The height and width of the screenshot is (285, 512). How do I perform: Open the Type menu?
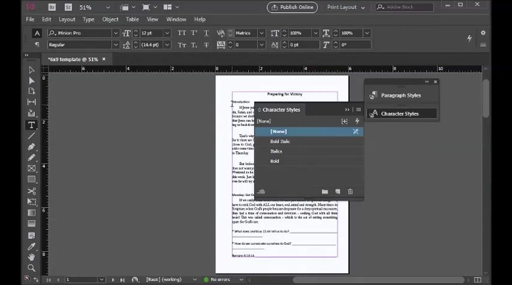88,20
